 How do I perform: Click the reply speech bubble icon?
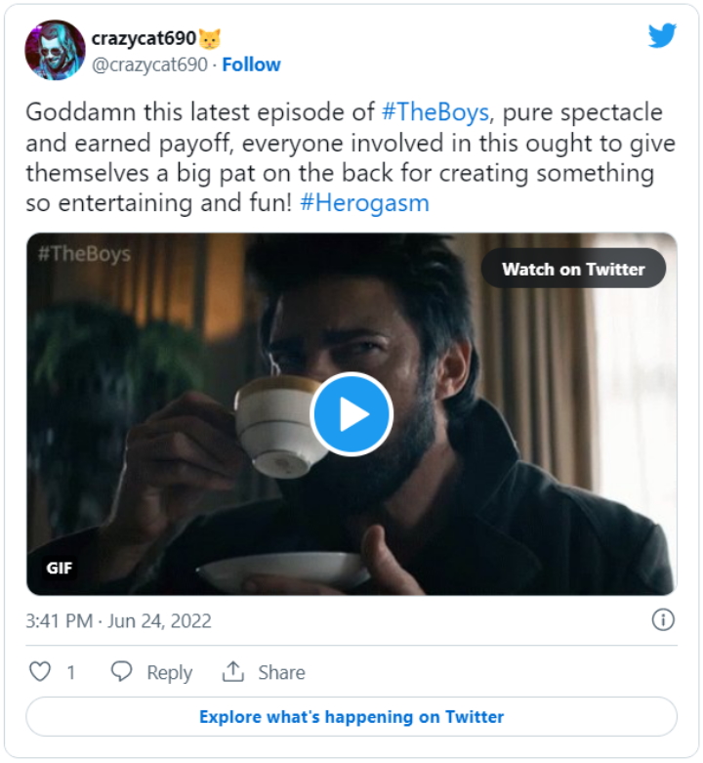click(122, 672)
